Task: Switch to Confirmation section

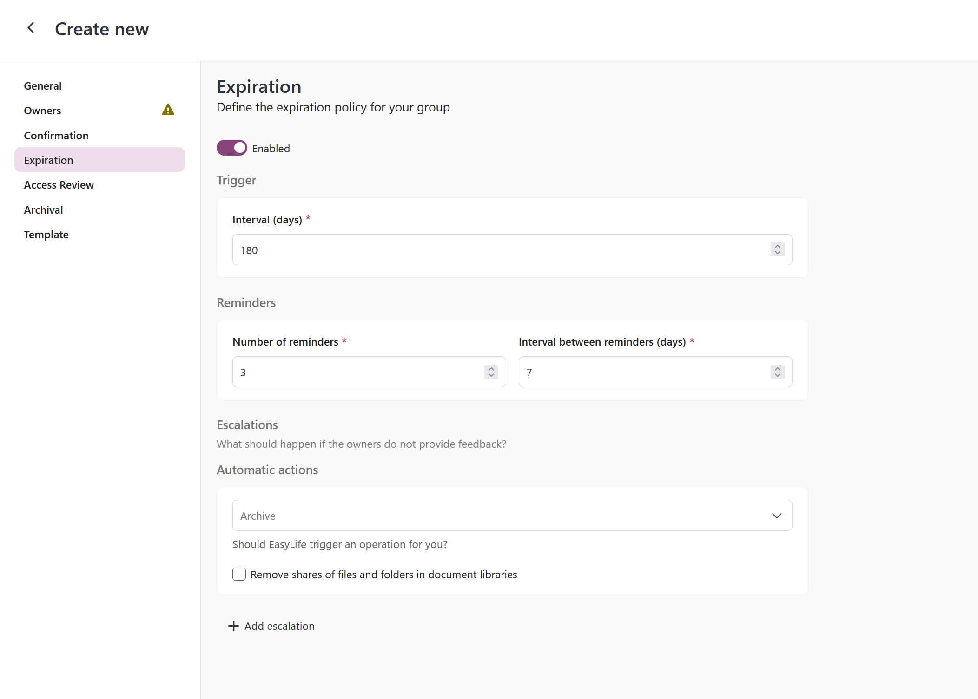Action: click(56, 136)
